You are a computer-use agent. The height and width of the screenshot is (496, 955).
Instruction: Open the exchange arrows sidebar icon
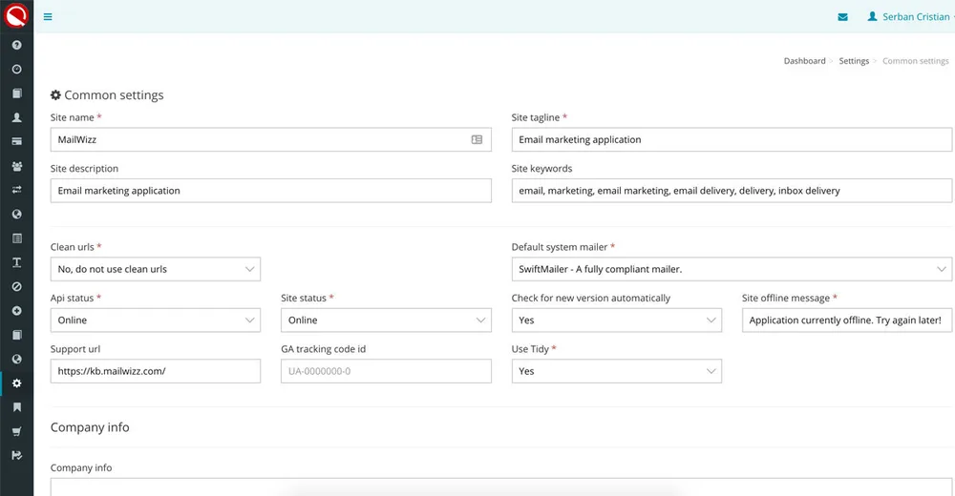pyautogui.click(x=17, y=190)
